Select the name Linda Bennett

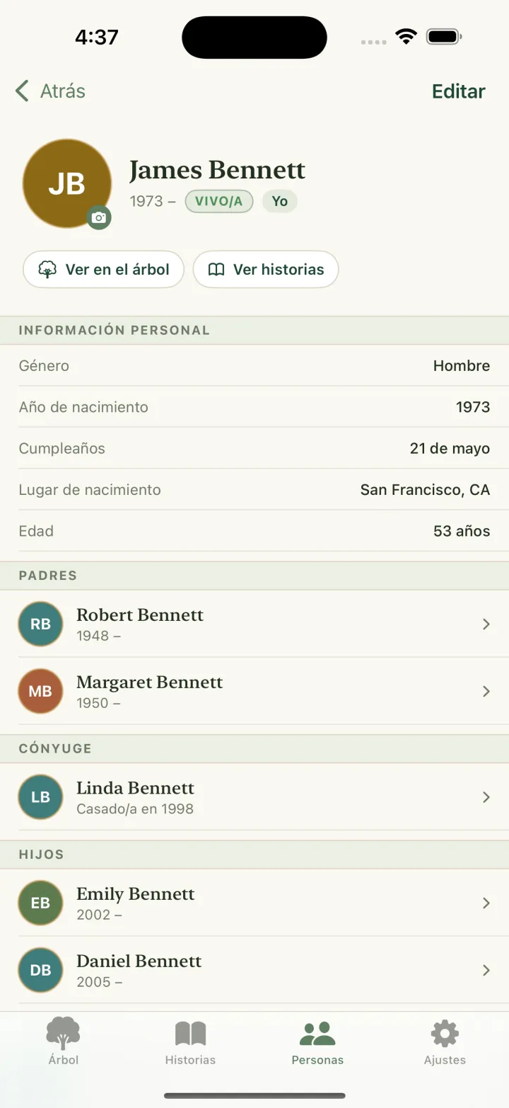(135, 788)
